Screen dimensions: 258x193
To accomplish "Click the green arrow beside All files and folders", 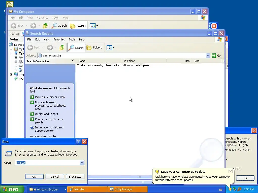I will coord(32,114).
